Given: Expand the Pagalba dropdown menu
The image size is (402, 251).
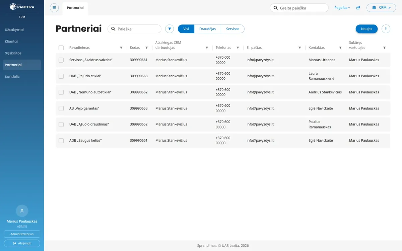Looking at the screenshot, I should [342, 8].
